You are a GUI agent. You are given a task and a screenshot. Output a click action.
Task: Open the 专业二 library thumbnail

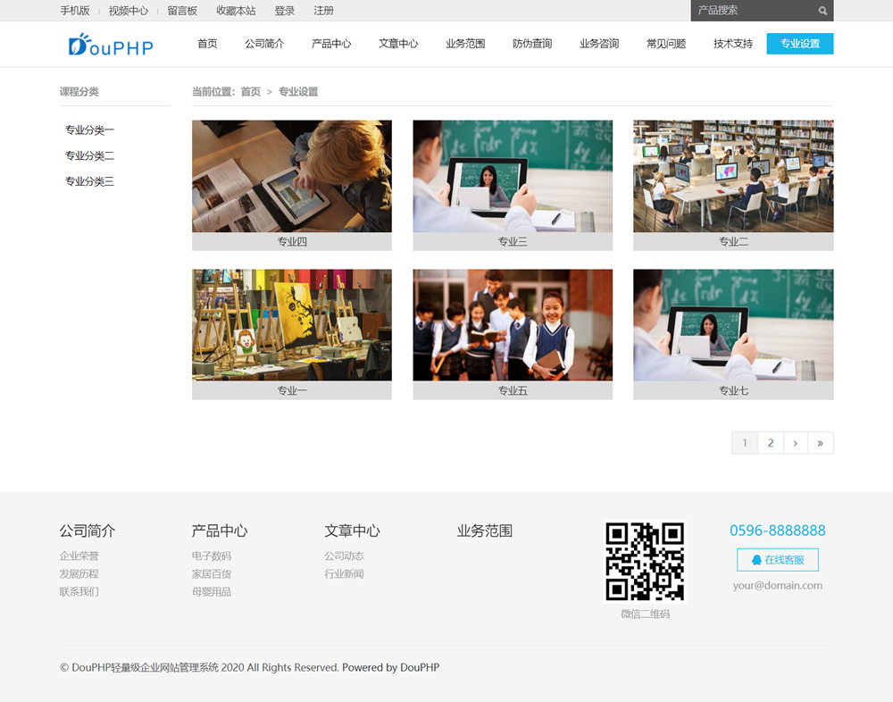click(x=733, y=176)
